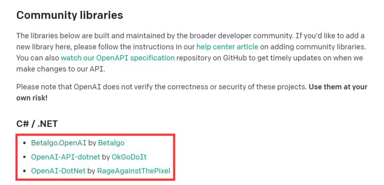Open the help center article link

227,47
